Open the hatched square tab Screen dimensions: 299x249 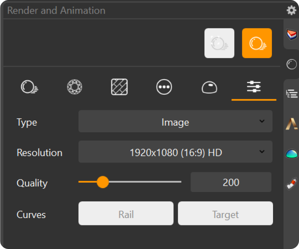pyautogui.click(x=119, y=87)
